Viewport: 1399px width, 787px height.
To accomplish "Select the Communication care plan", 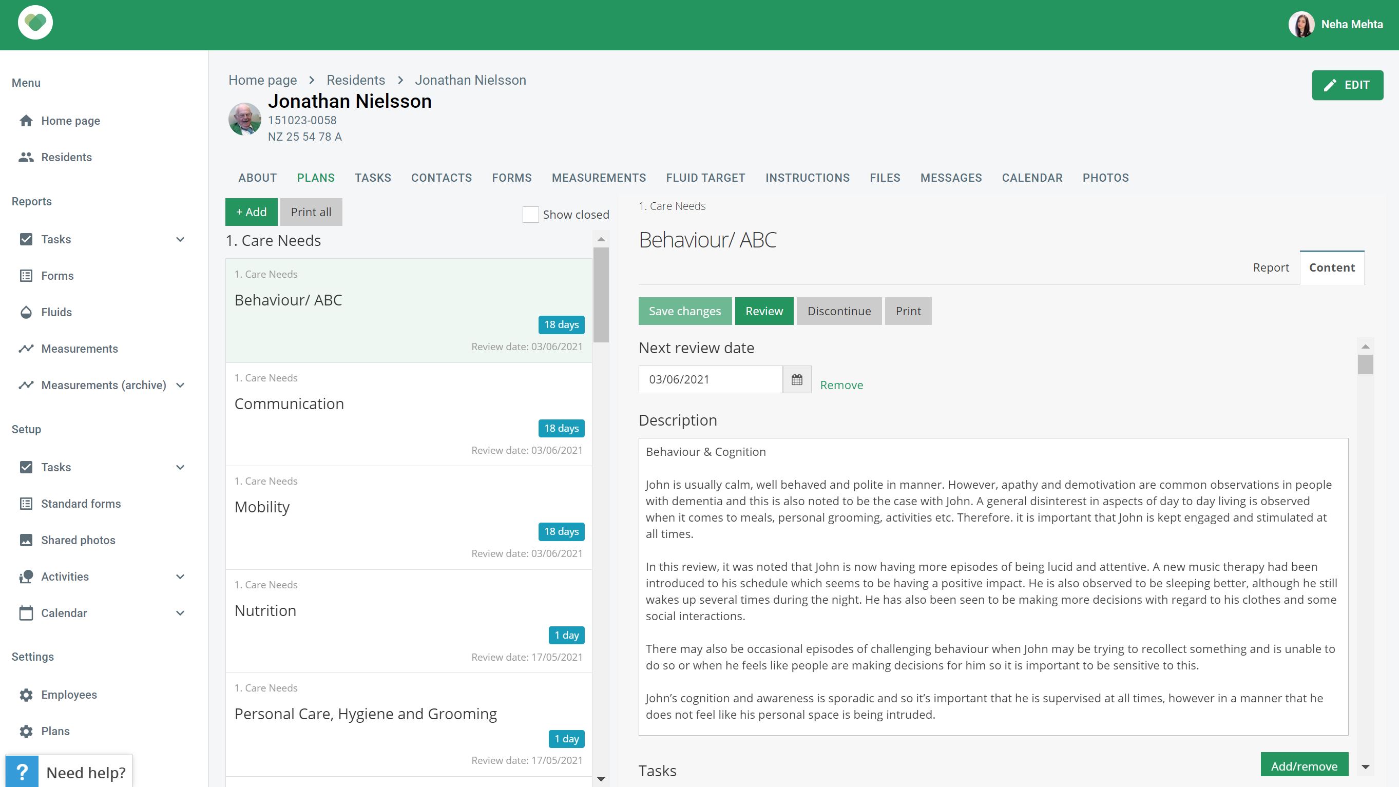I will (408, 414).
